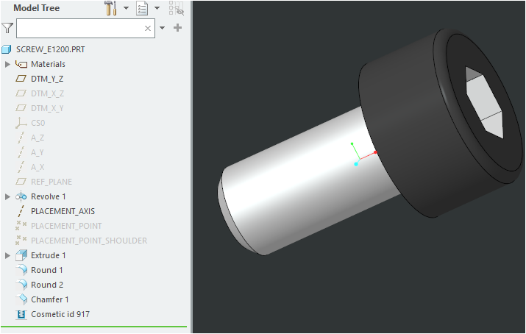The height and width of the screenshot is (334, 526).
Task: Click the filter funnel icon
Action: [7, 28]
